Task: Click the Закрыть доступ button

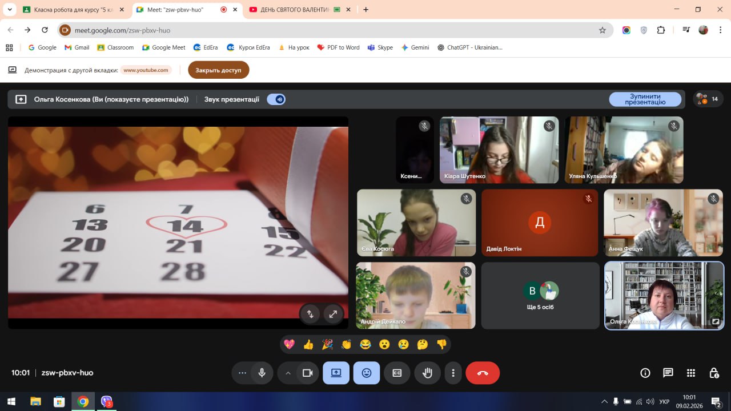Action: click(x=218, y=70)
